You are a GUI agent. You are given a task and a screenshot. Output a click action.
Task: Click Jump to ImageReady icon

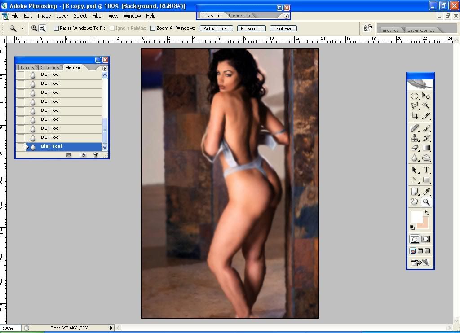tap(420, 262)
